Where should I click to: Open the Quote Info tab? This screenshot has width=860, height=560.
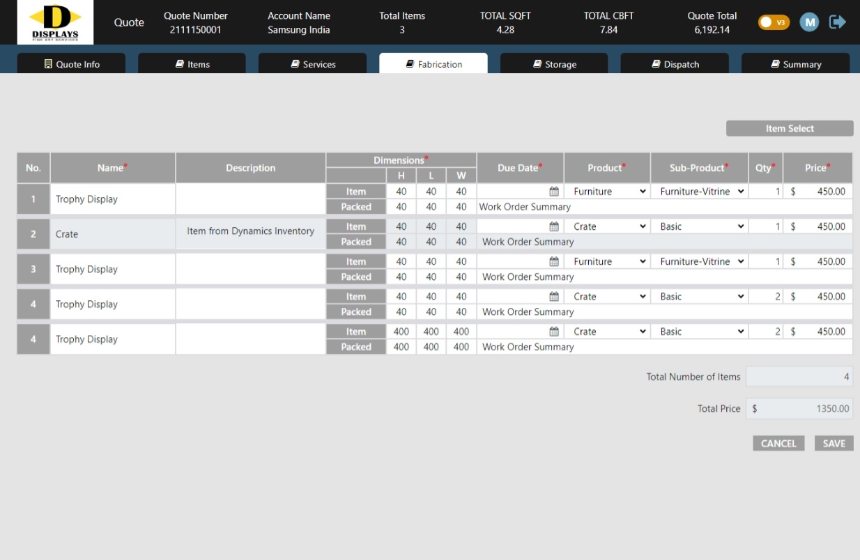tap(71, 64)
